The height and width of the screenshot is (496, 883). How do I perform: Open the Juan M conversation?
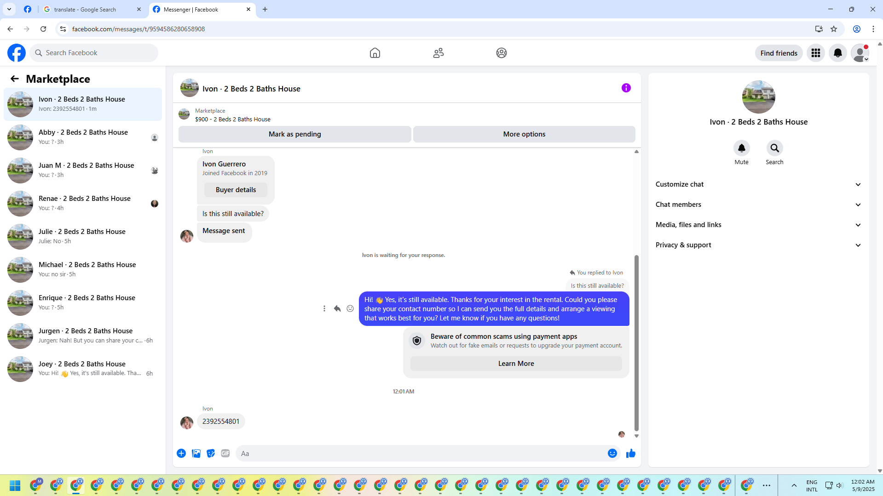click(83, 170)
